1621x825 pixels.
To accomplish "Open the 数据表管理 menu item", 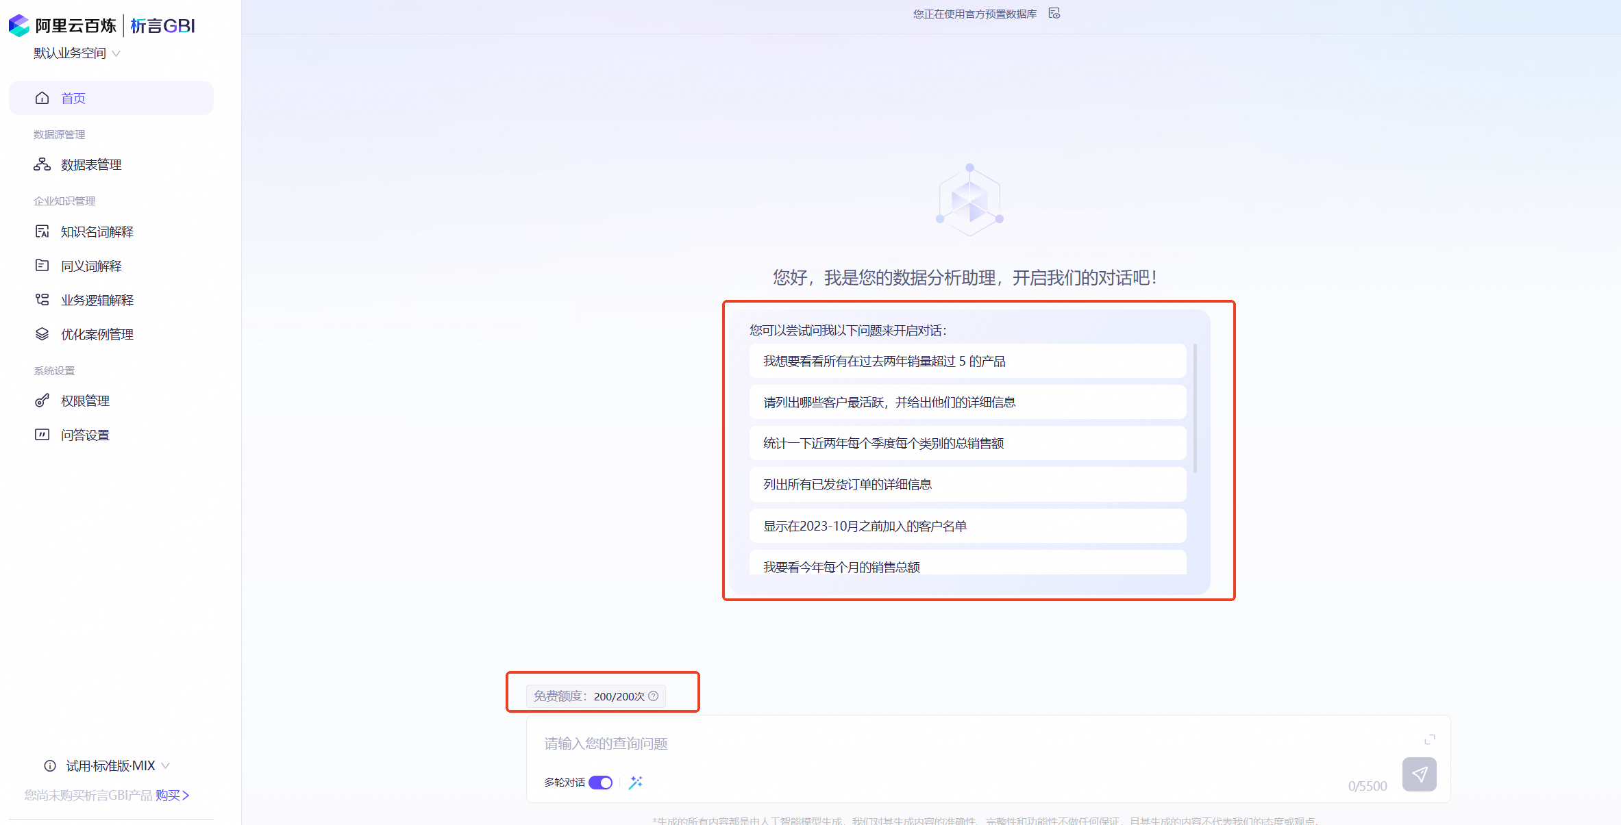I will [x=90, y=164].
